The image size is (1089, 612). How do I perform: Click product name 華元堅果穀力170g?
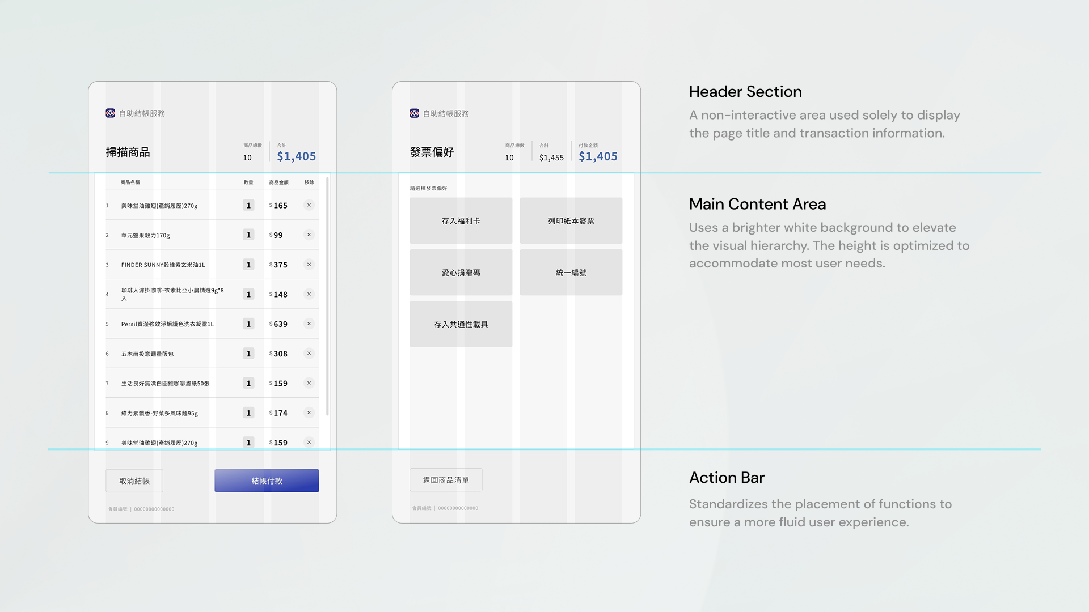(x=145, y=235)
